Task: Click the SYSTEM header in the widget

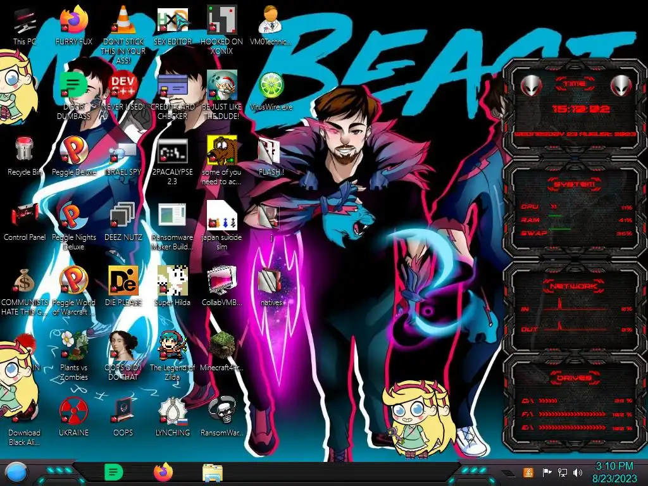Action: pos(575,184)
